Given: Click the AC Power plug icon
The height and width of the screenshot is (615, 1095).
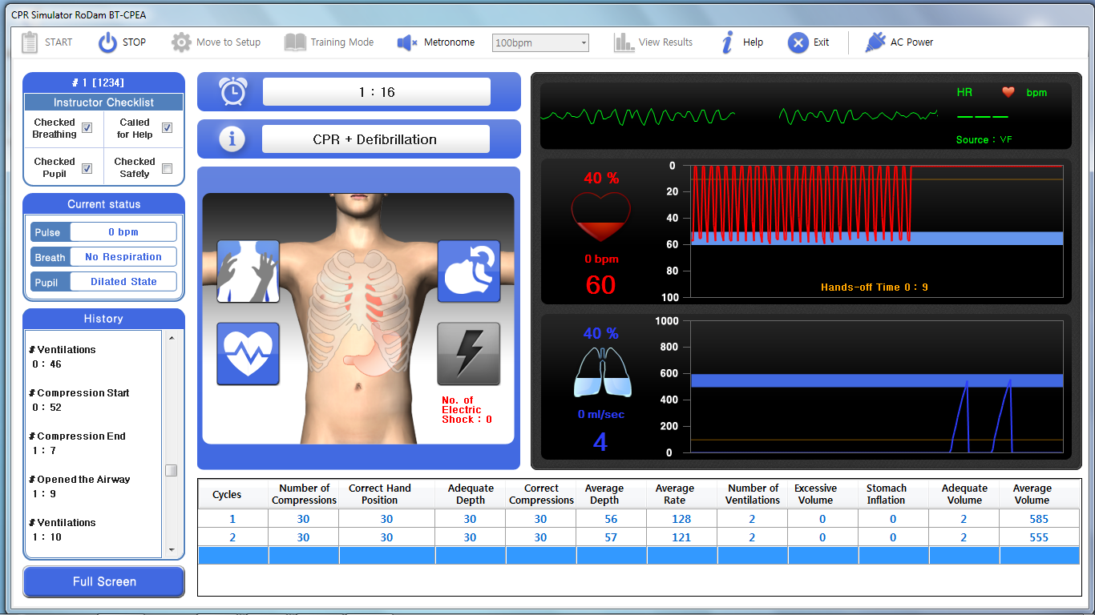Looking at the screenshot, I should pyautogui.click(x=875, y=42).
